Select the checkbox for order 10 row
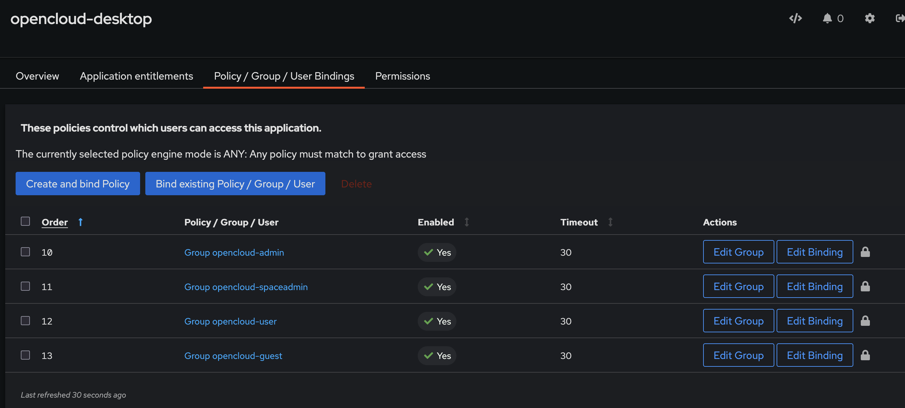The height and width of the screenshot is (408, 905). (25, 252)
